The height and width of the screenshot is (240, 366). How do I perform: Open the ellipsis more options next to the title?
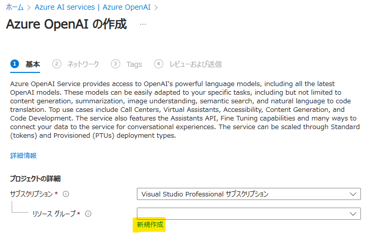point(143,24)
